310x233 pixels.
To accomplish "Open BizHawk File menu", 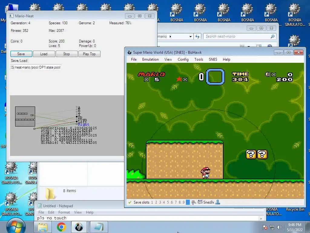I will tap(134, 59).
